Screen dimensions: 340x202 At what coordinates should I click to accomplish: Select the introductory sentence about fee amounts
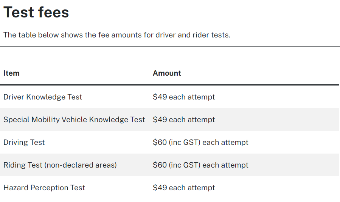pyautogui.click(x=116, y=35)
